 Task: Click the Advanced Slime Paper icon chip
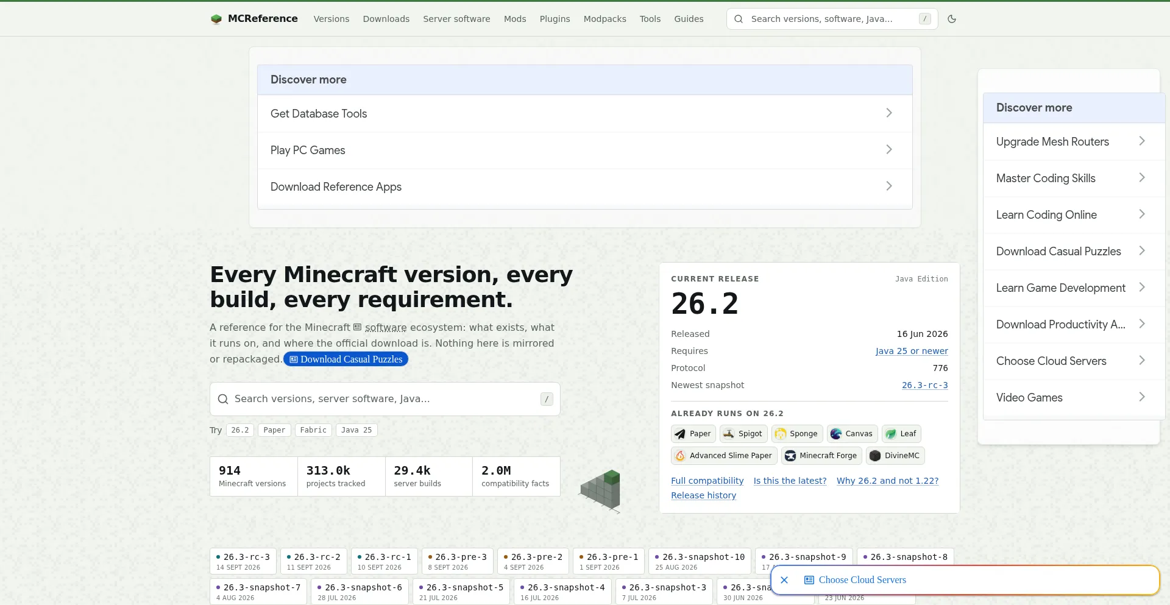point(724,456)
